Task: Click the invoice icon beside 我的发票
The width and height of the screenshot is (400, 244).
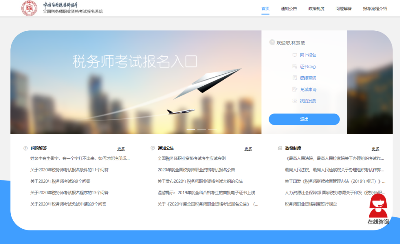Action: point(295,101)
